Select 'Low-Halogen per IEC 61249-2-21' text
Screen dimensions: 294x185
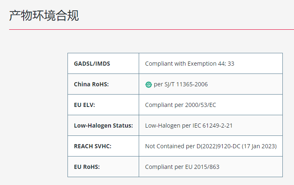189,126
